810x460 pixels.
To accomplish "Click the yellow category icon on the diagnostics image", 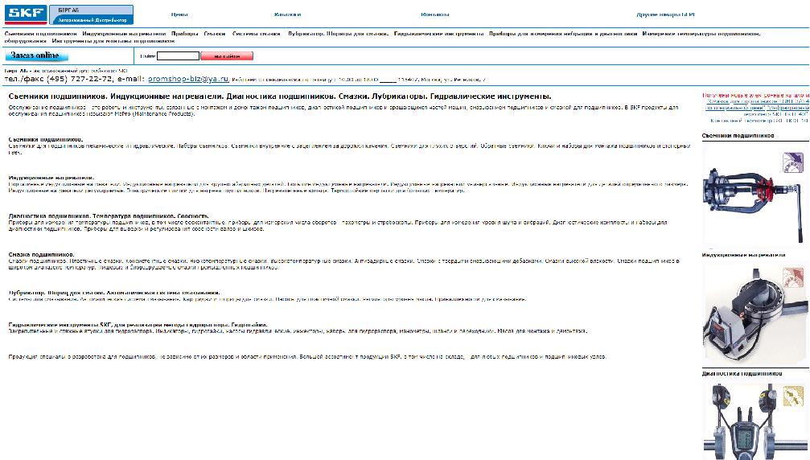I will pyautogui.click(x=793, y=396).
